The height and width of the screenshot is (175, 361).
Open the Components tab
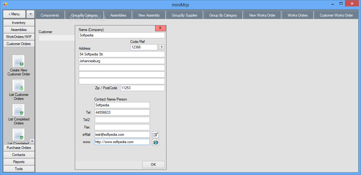coord(50,15)
